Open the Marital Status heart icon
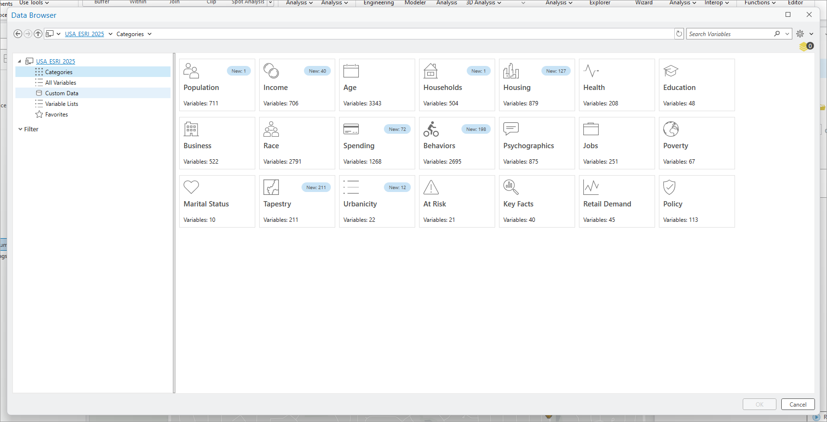The height and width of the screenshot is (422, 827). (x=191, y=187)
